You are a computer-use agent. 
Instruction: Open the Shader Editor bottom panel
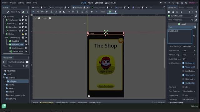click(95, 102)
